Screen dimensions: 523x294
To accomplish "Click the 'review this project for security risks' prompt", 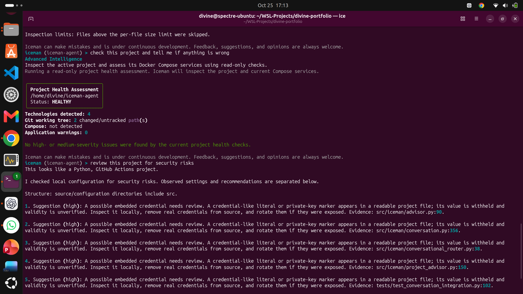I will (x=142, y=163).
